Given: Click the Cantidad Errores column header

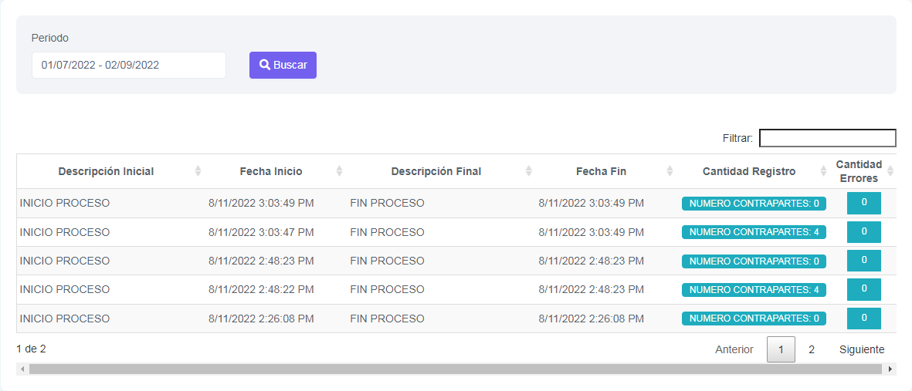Looking at the screenshot, I should [x=858, y=171].
